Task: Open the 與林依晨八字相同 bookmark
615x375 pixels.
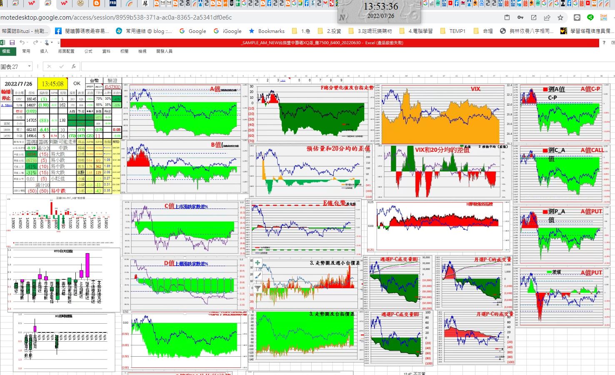Action: click(x=527, y=31)
